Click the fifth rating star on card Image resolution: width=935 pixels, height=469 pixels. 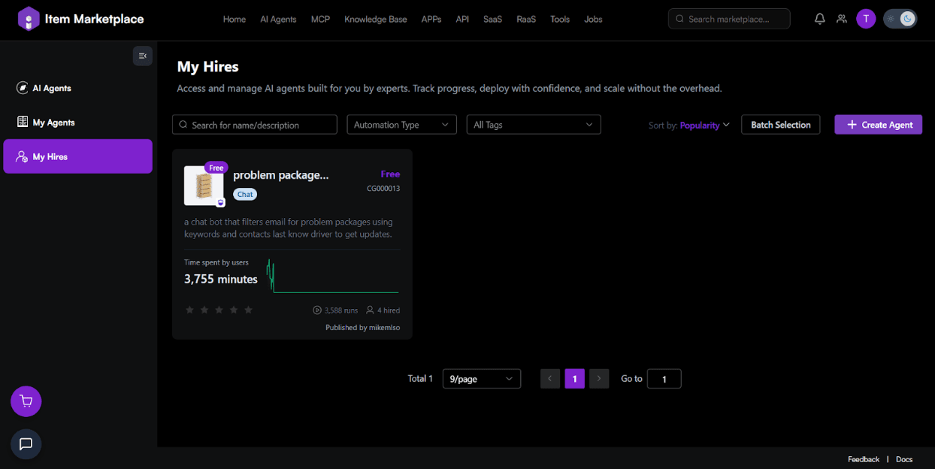click(248, 310)
